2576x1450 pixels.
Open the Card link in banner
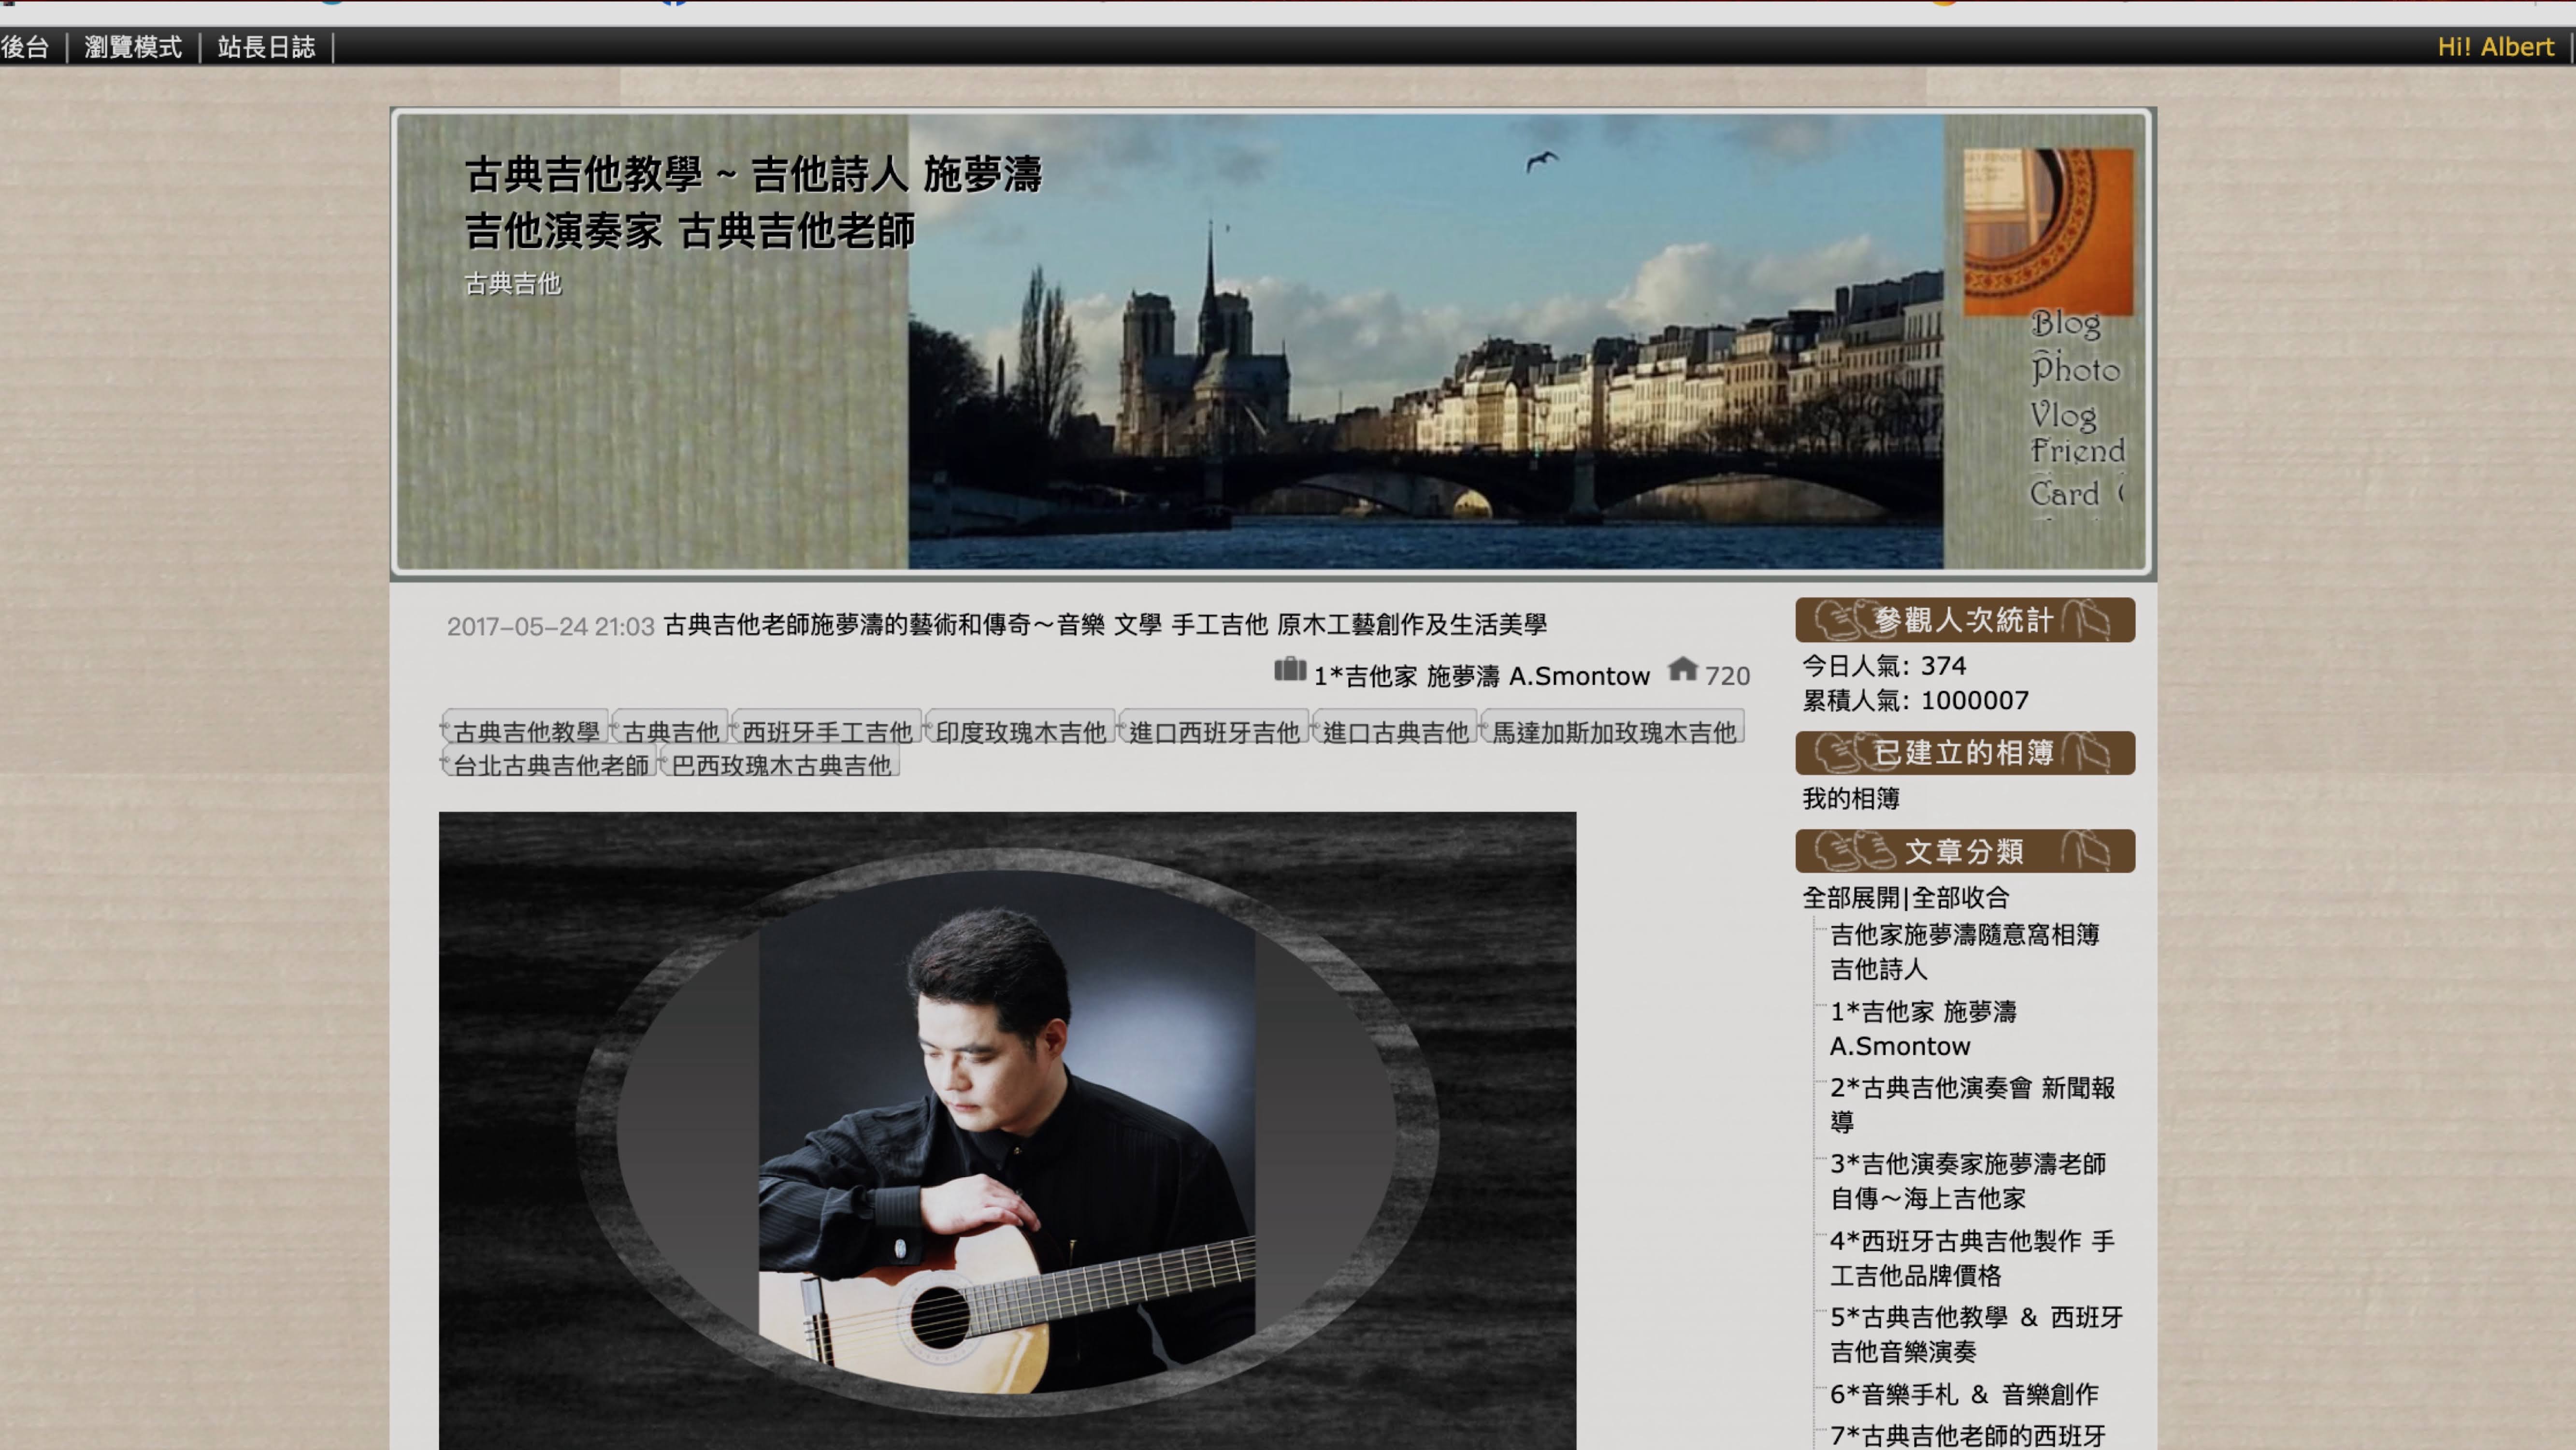(2064, 494)
